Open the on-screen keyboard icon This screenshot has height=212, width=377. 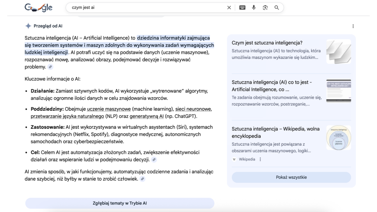[242, 7]
